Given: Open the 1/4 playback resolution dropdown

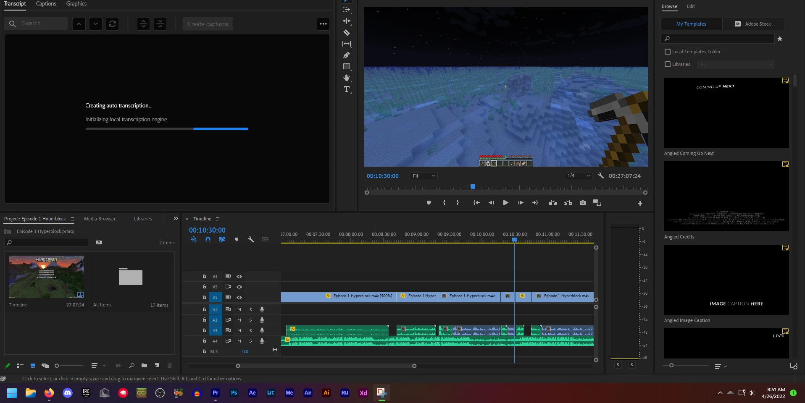Looking at the screenshot, I should pyautogui.click(x=579, y=175).
